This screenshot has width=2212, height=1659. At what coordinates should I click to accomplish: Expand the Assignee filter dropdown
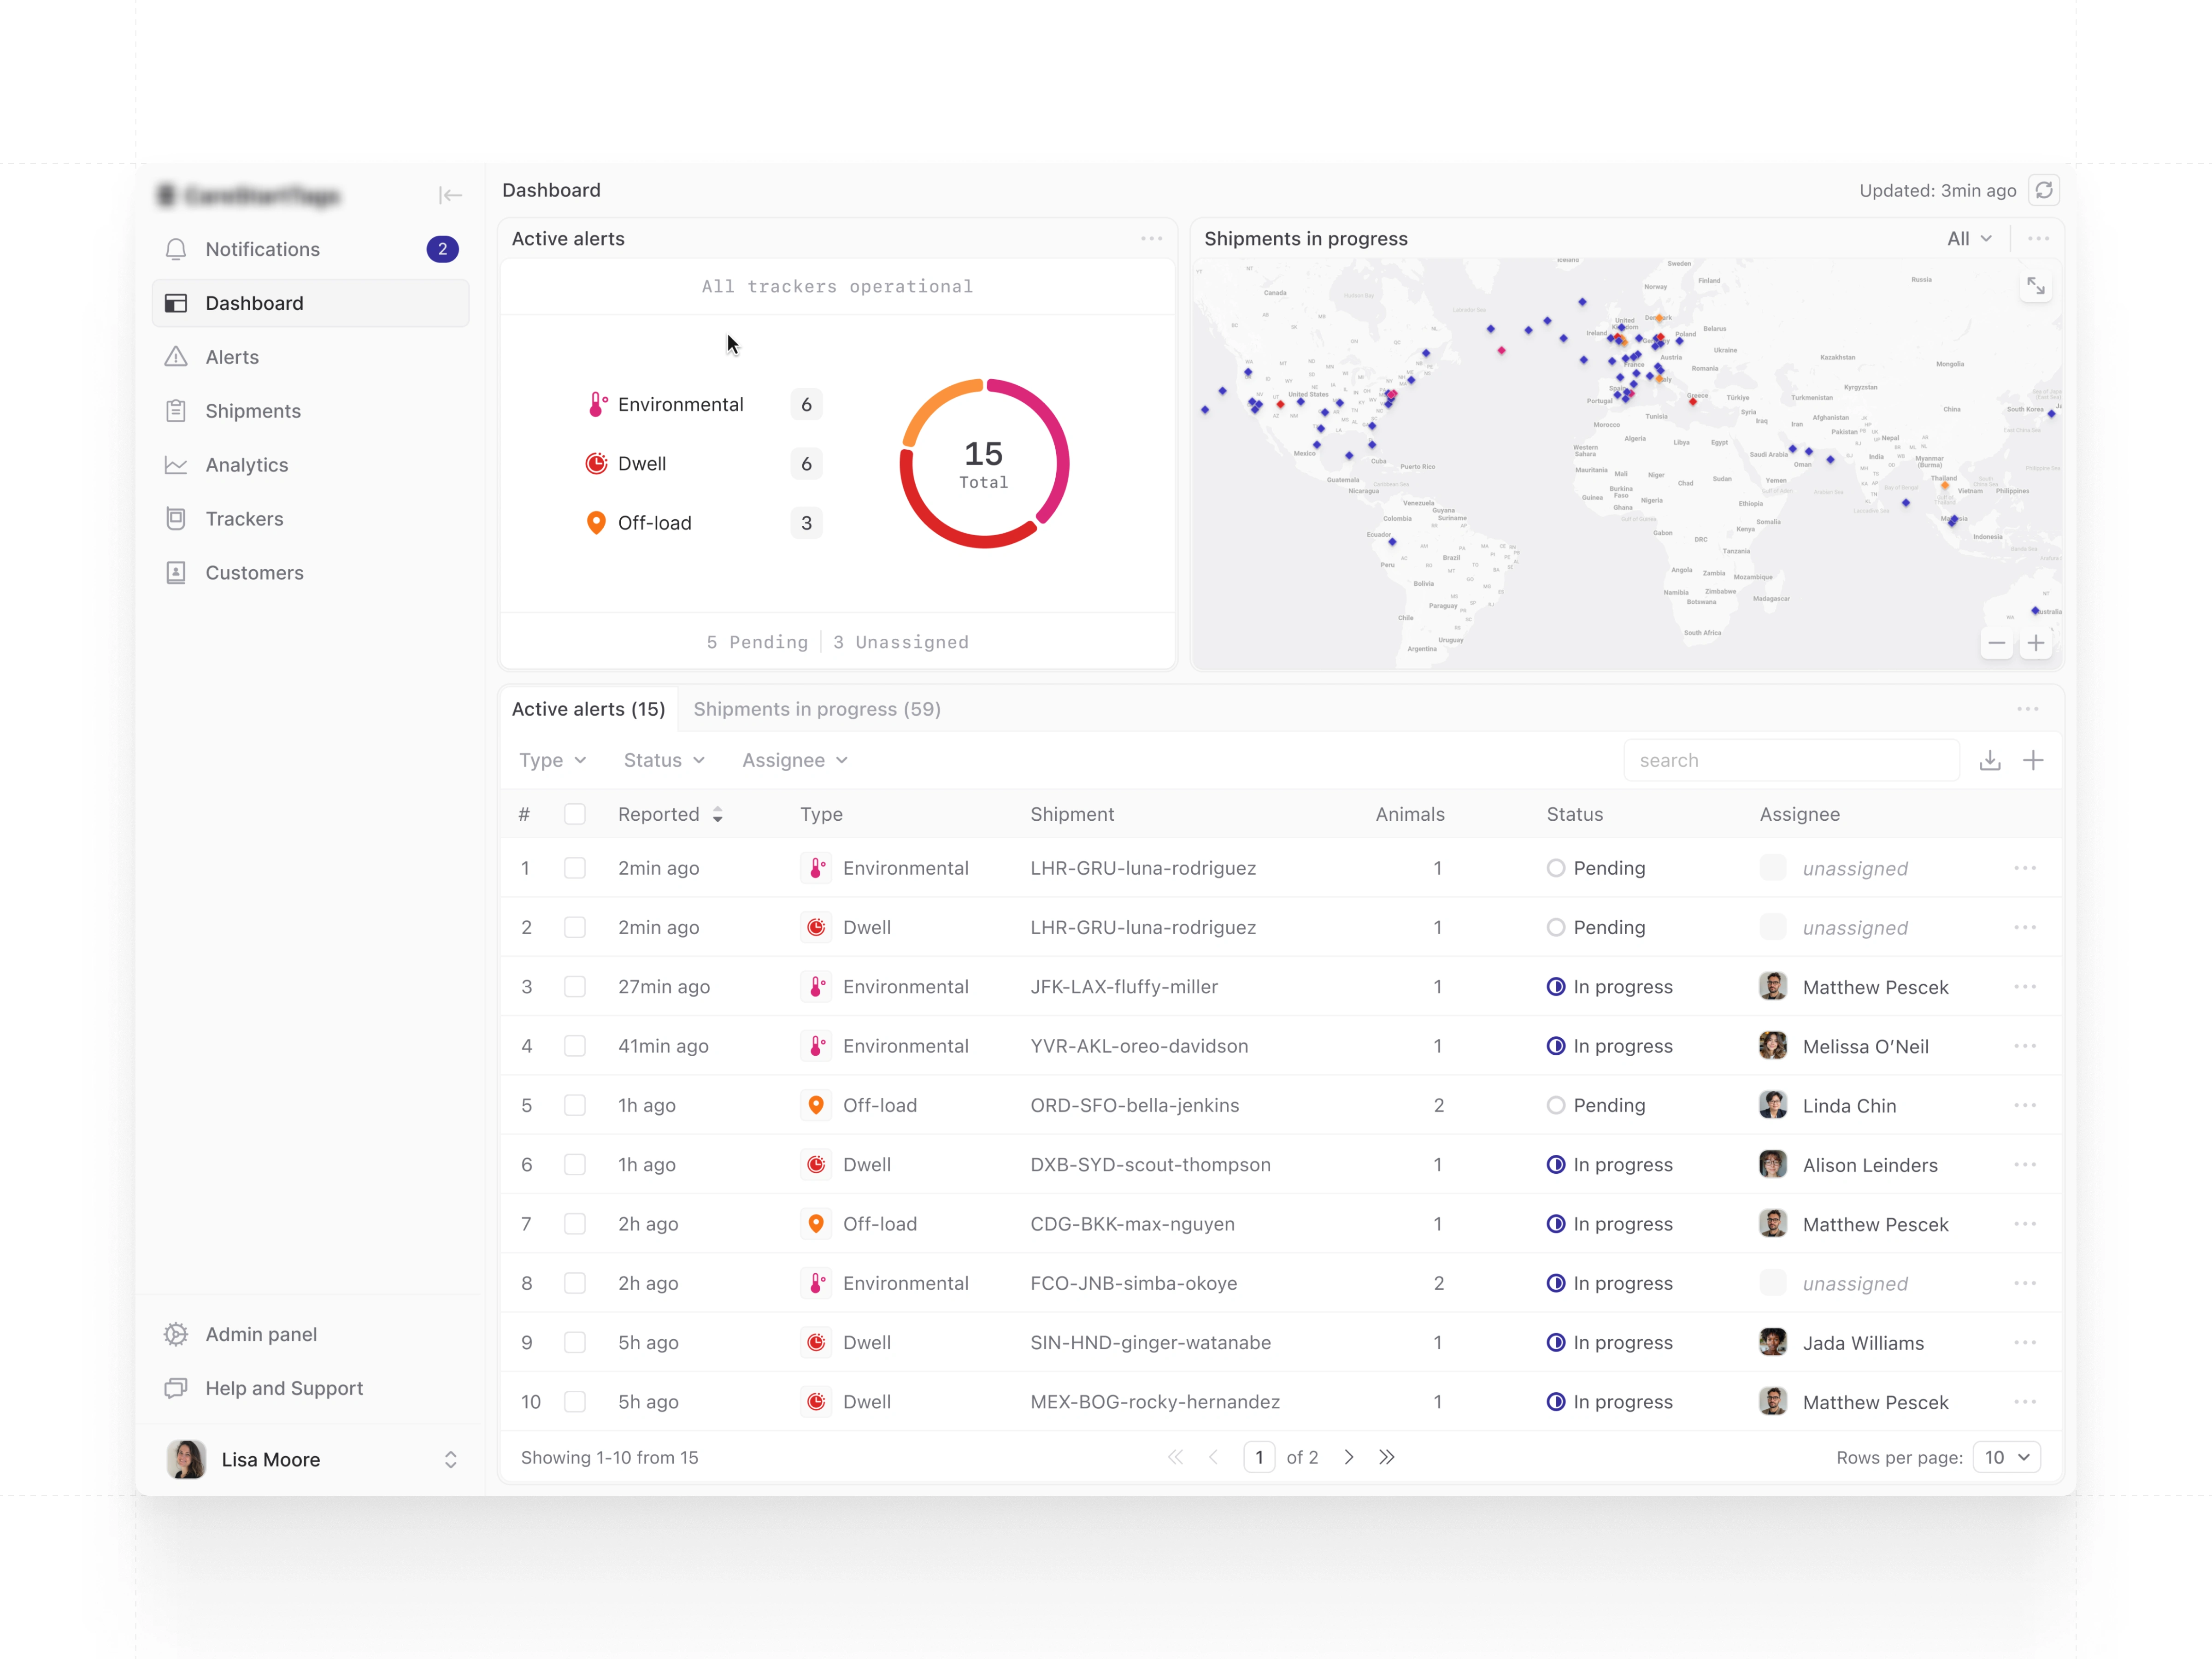tap(795, 760)
